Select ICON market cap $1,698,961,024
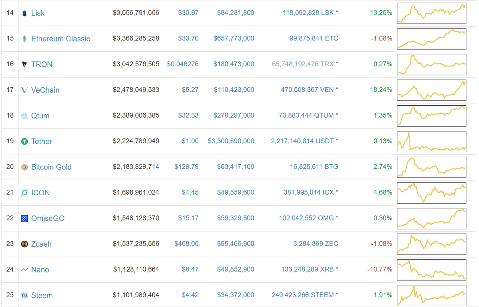The image size is (479, 307). click(x=136, y=192)
